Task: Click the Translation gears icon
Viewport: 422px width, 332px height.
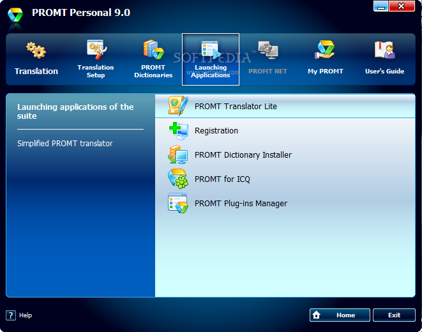Action: coord(36,50)
